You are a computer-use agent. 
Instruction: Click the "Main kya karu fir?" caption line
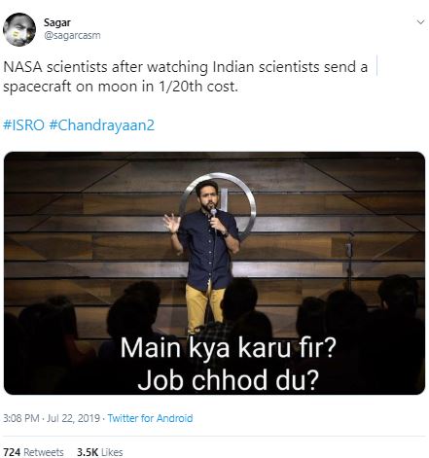[228, 348]
